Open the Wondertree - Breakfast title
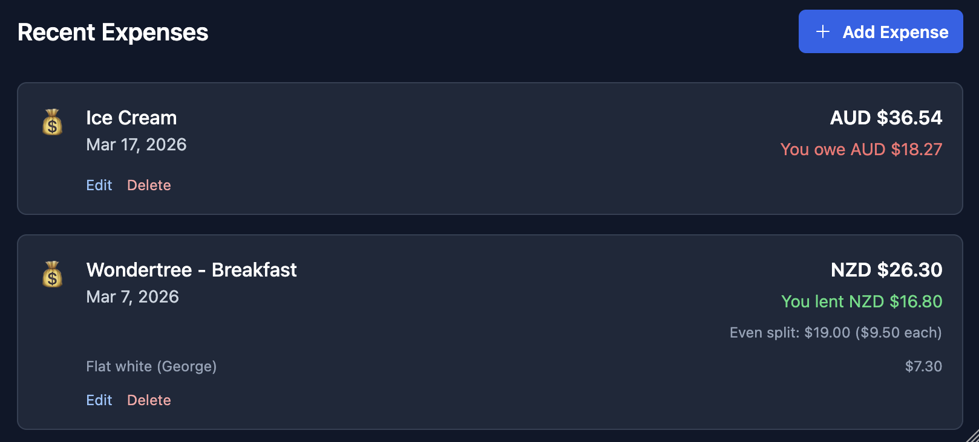This screenshot has width=979, height=442. pyautogui.click(x=191, y=270)
